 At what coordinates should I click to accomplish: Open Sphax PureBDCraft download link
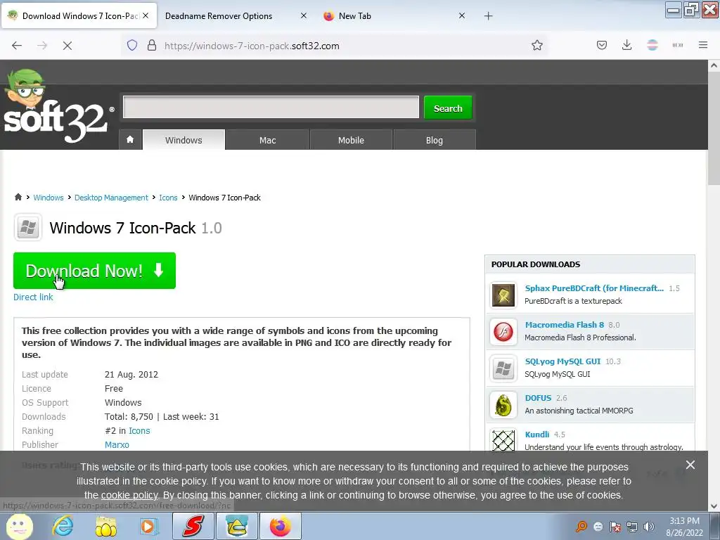[x=594, y=288]
